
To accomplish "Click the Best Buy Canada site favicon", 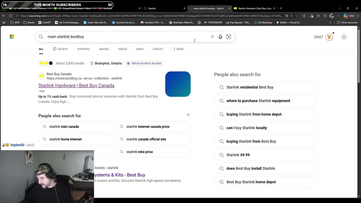I will click(42, 76).
